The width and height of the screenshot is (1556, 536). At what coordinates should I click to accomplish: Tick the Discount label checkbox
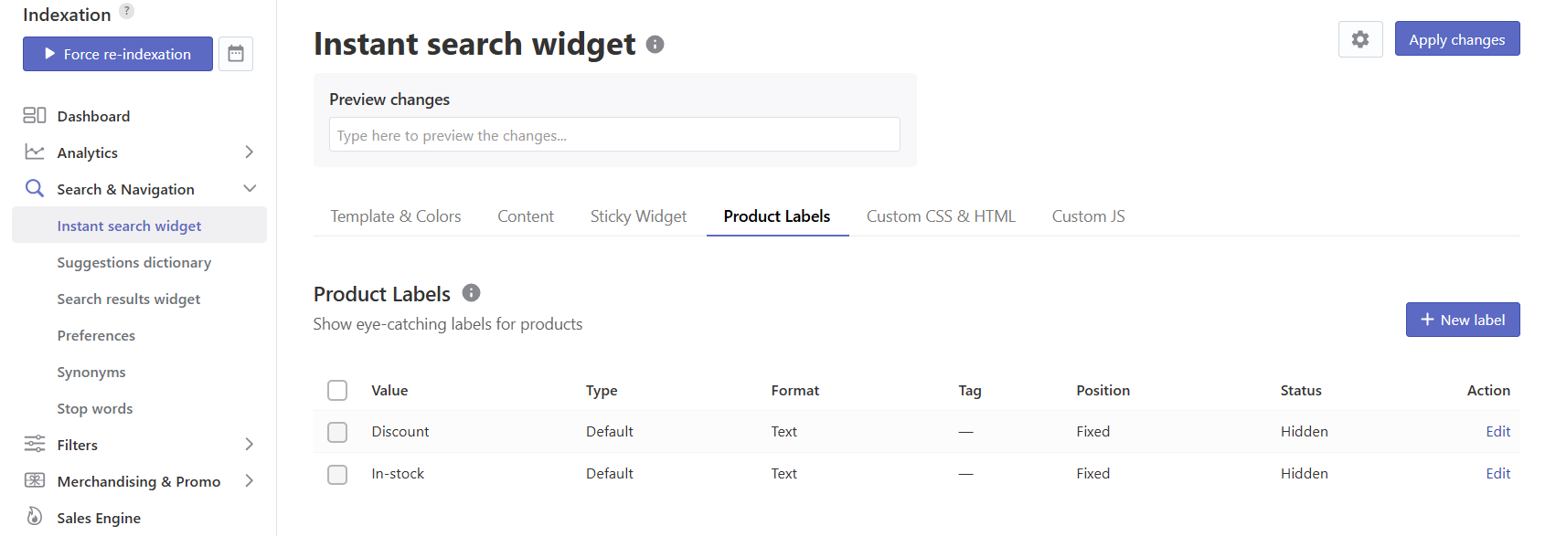[337, 432]
